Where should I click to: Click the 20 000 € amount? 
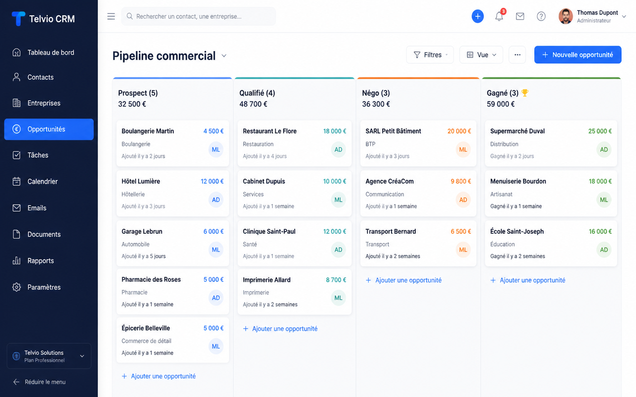(459, 131)
